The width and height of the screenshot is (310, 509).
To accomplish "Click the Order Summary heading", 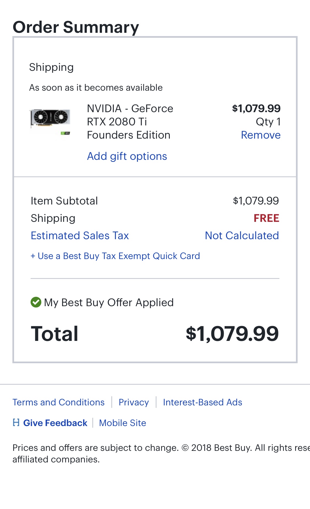I will 76,27.
